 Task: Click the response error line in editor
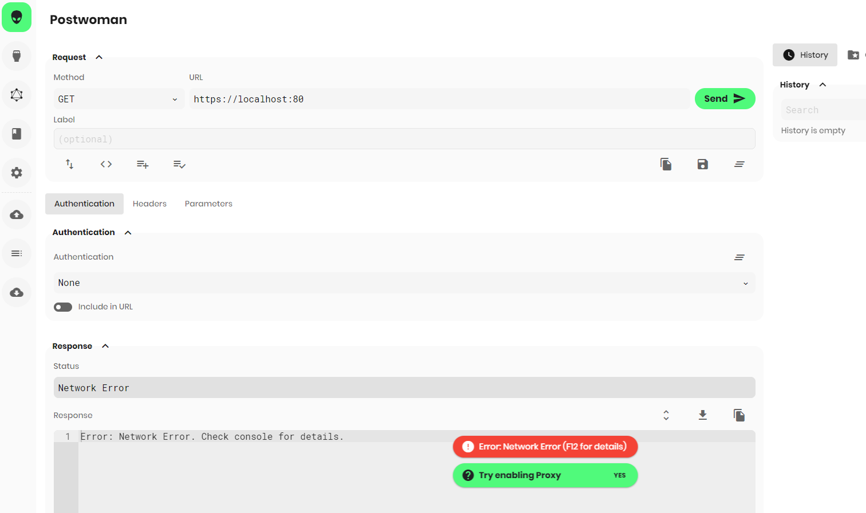tap(212, 436)
